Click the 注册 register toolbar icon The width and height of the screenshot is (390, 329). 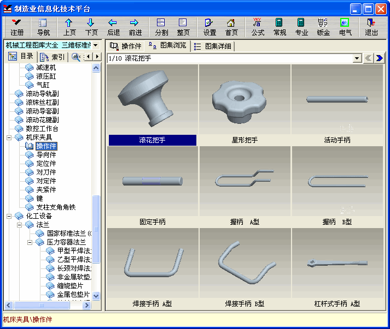coord(17,27)
